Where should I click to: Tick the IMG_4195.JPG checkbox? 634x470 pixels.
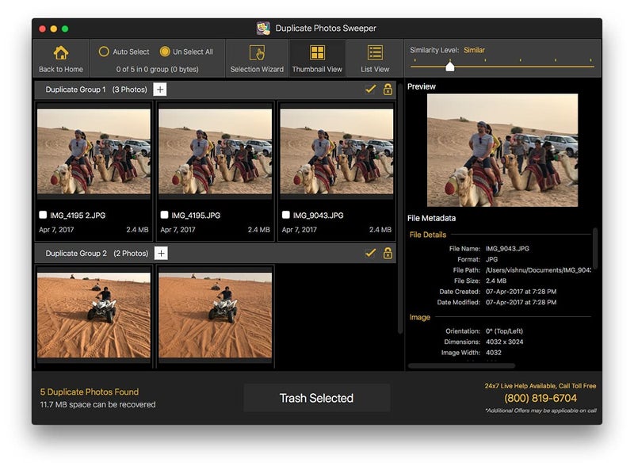pos(164,215)
